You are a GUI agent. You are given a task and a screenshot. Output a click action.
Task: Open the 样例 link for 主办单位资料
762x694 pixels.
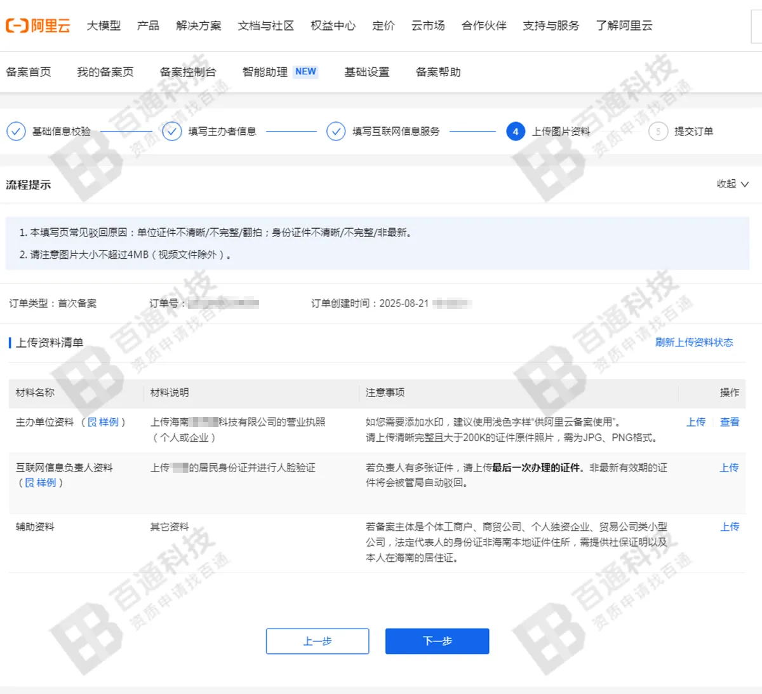109,422
